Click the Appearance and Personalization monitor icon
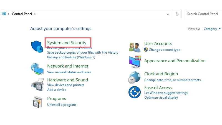 click(135, 62)
